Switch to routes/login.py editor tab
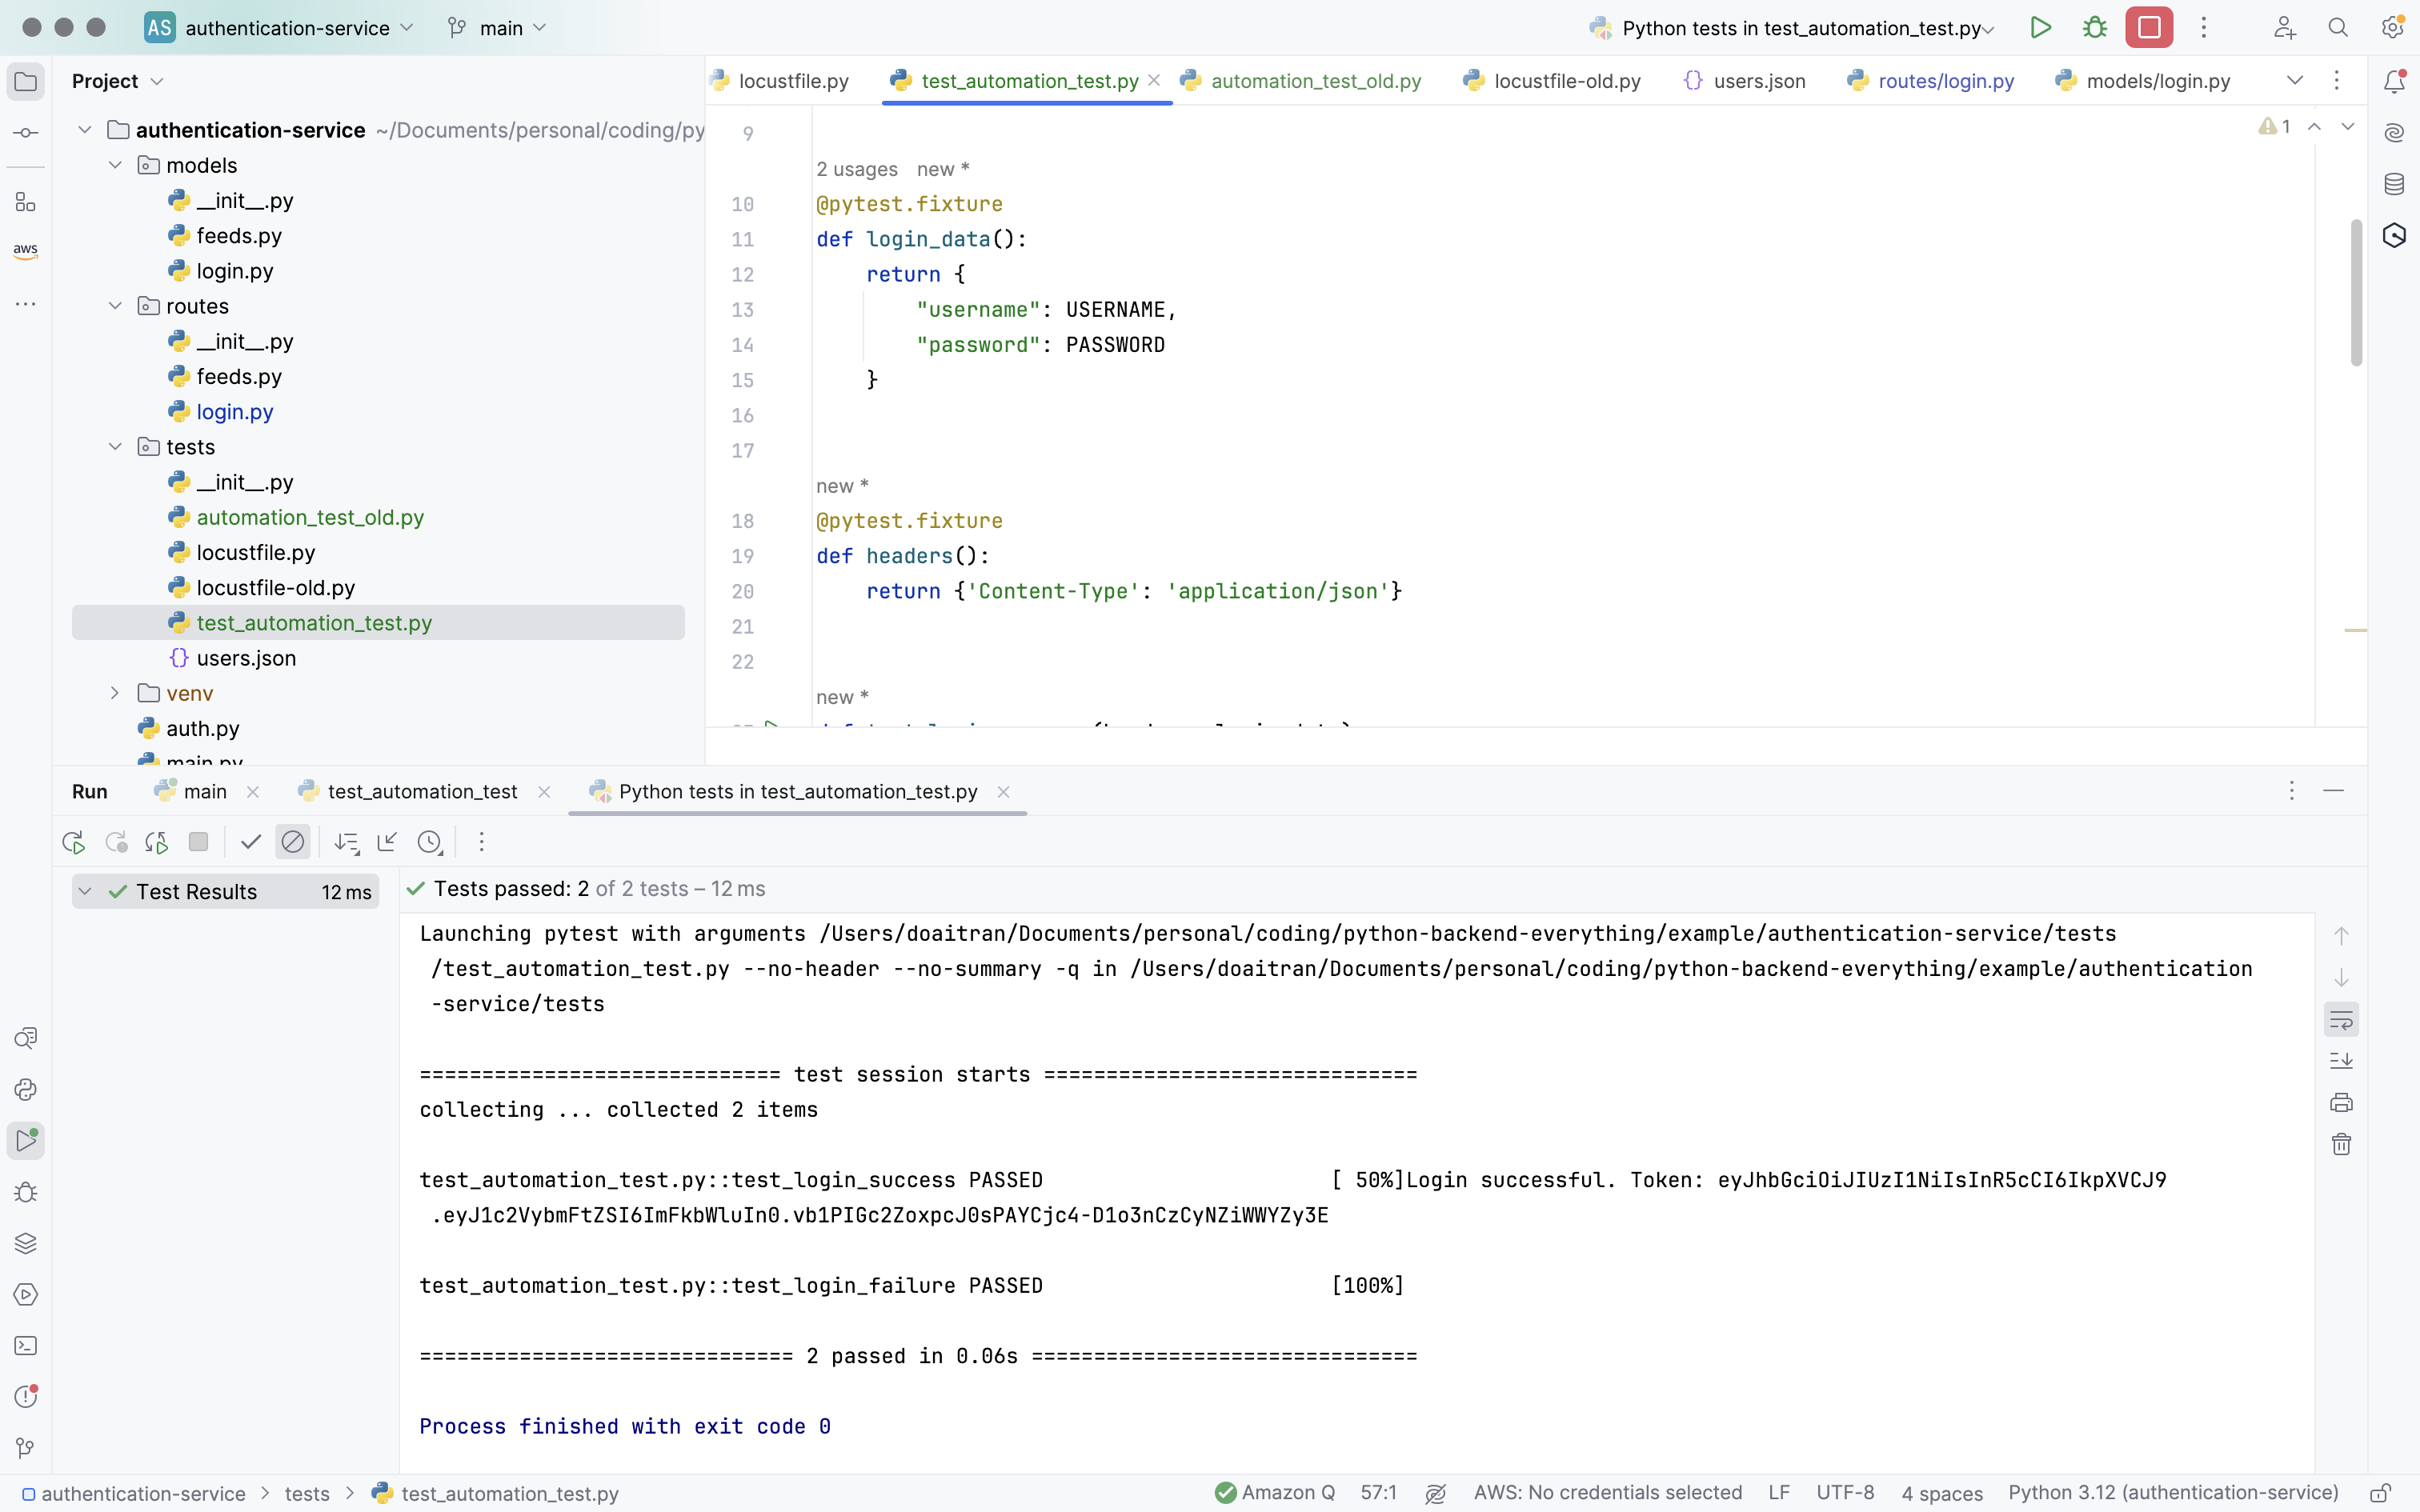 [x=1931, y=81]
